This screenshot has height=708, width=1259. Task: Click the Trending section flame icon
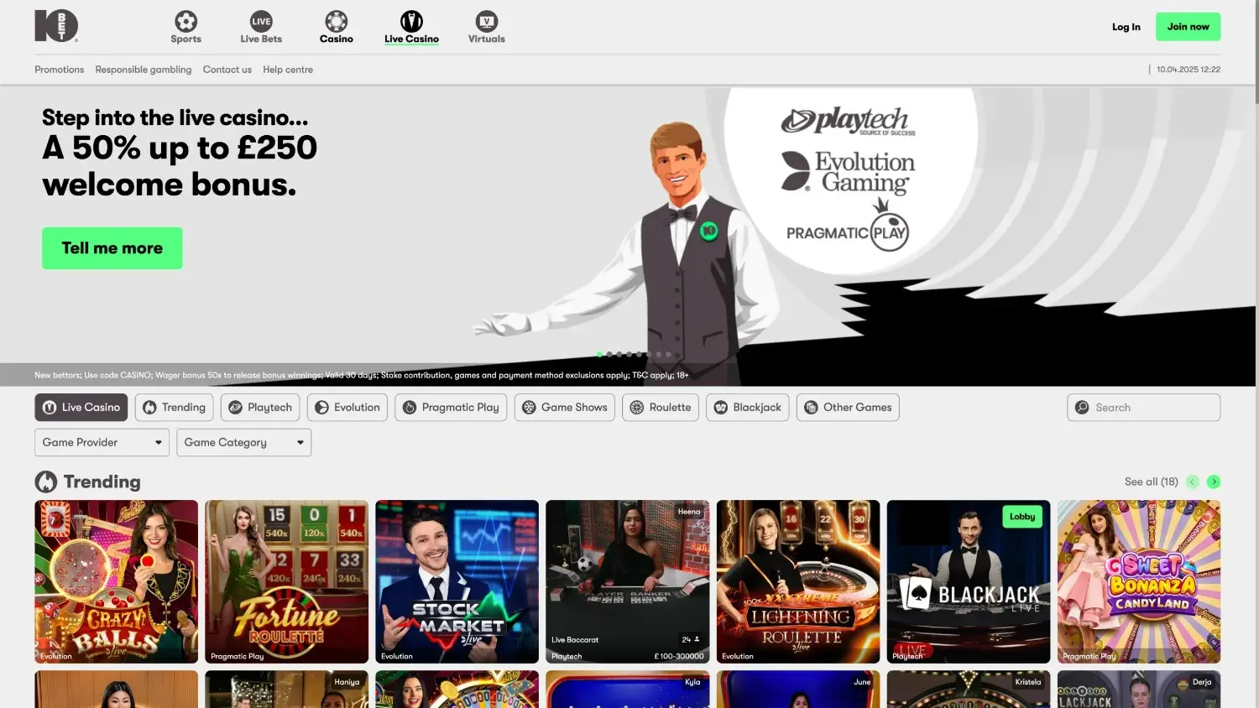[46, 482]
